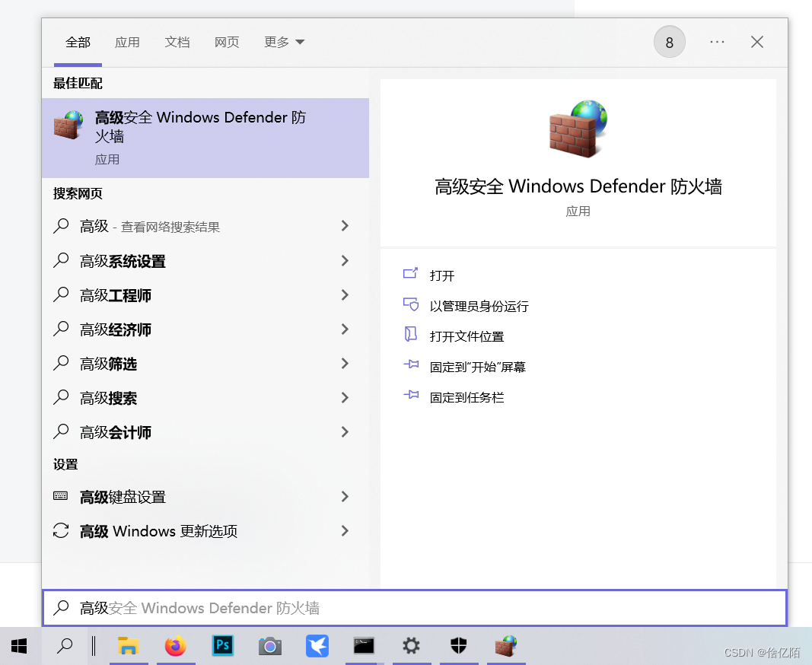
Task: Switch to the 全部 tab
Action: click(x=78, y=43)
